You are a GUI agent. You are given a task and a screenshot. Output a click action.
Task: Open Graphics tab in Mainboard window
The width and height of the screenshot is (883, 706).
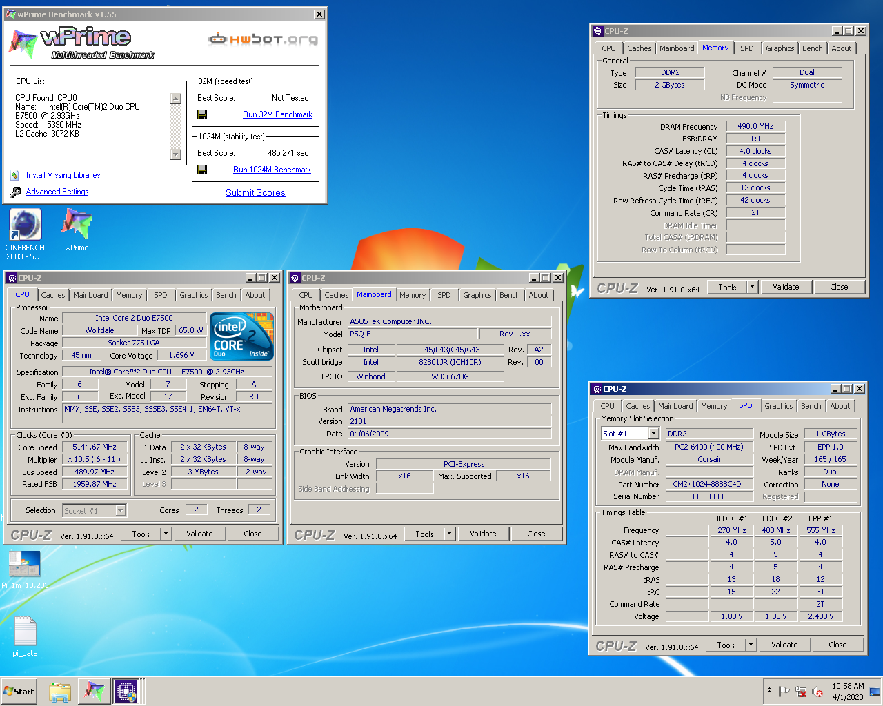pos(477,295)
